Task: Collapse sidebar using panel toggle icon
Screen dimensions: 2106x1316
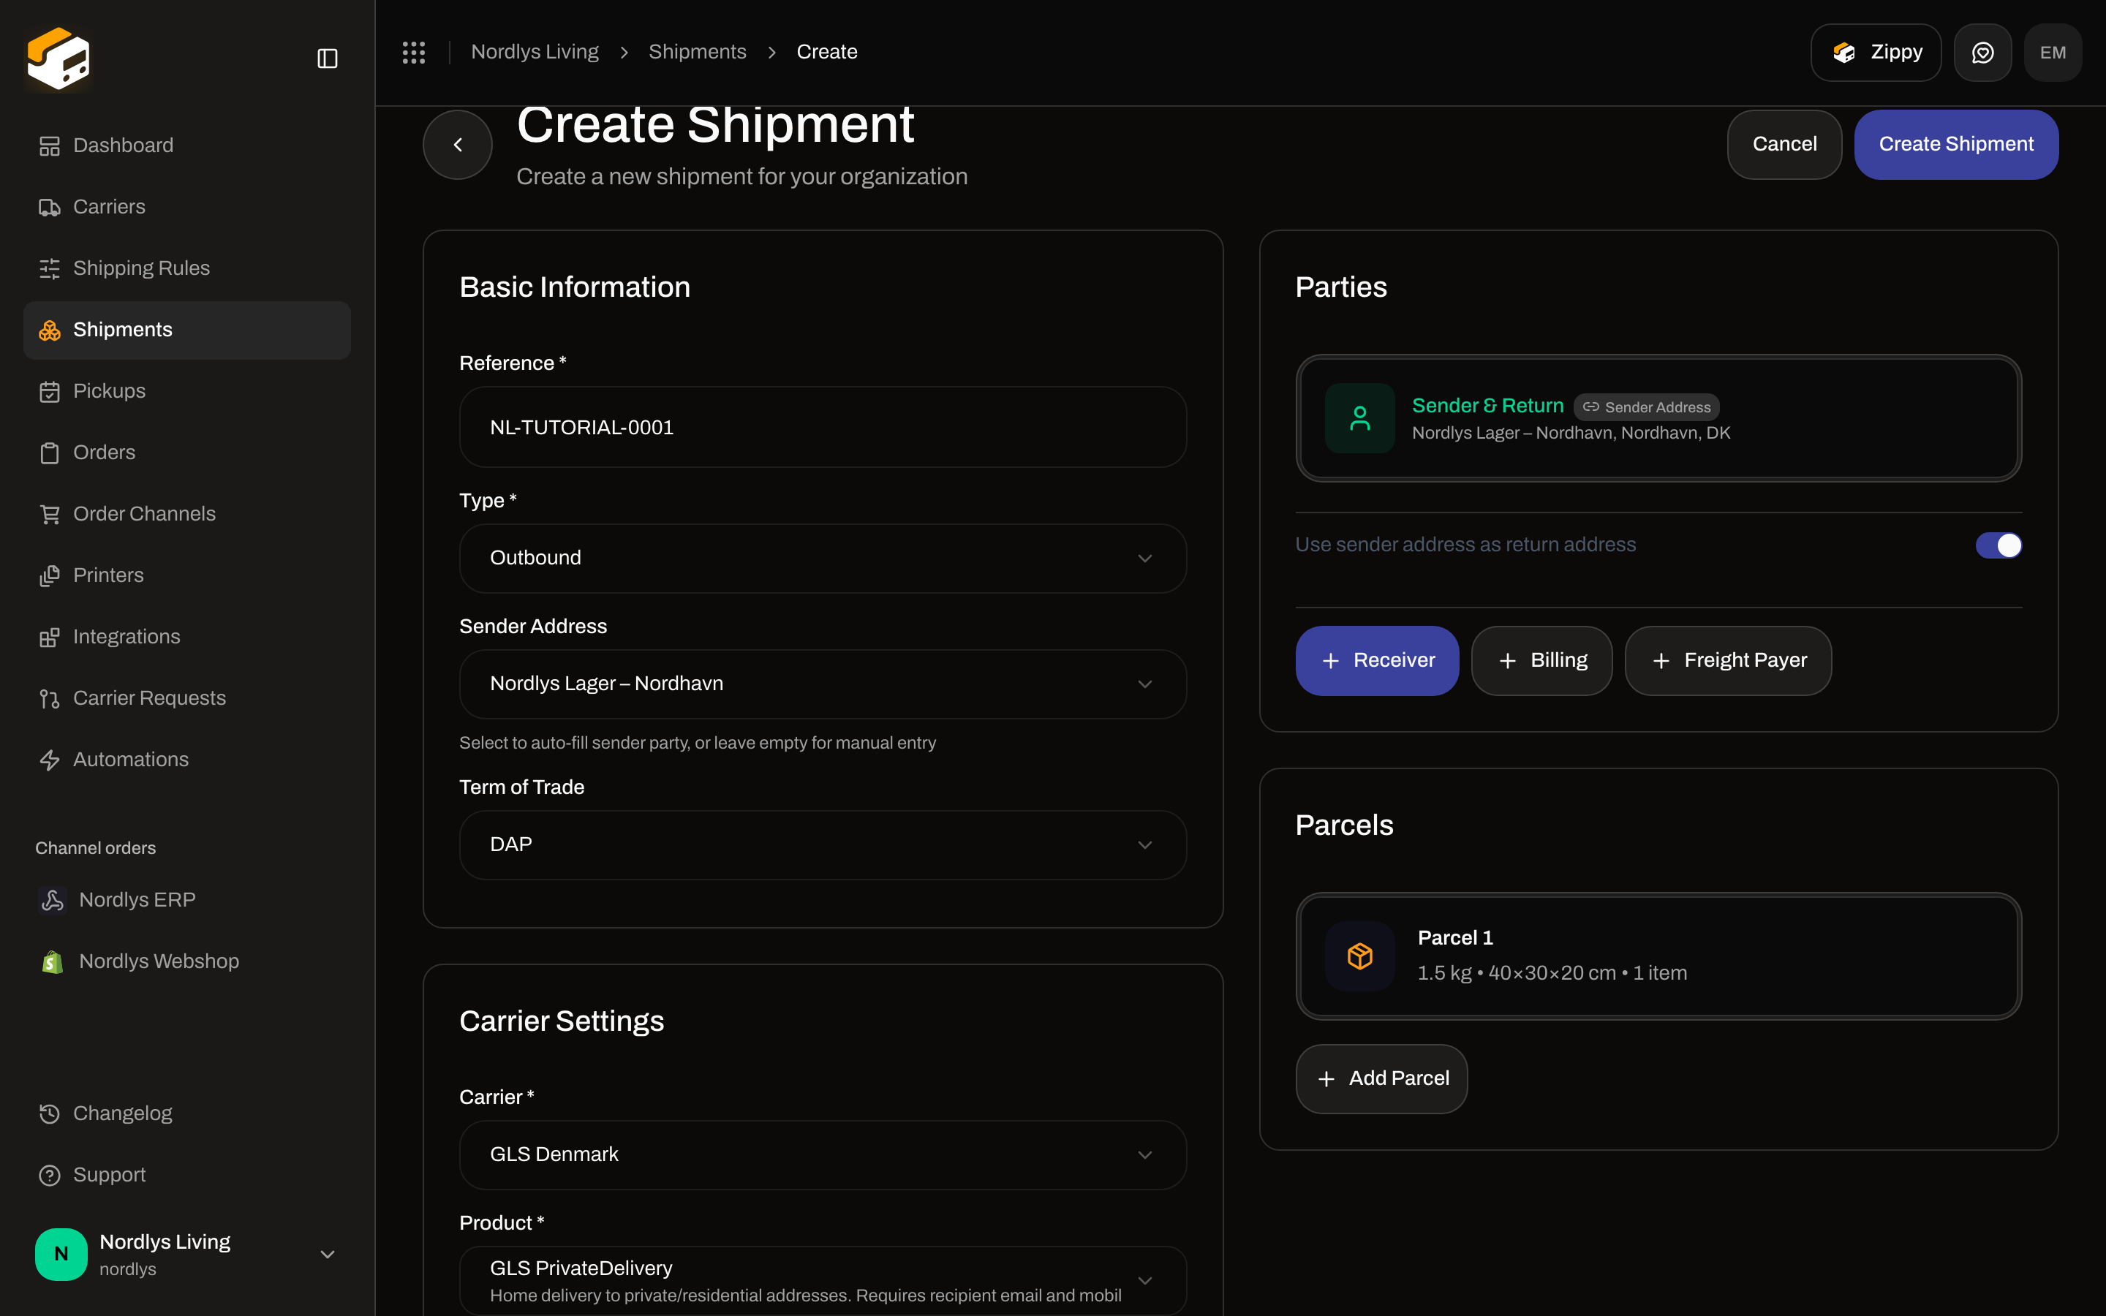Action: 327,58
